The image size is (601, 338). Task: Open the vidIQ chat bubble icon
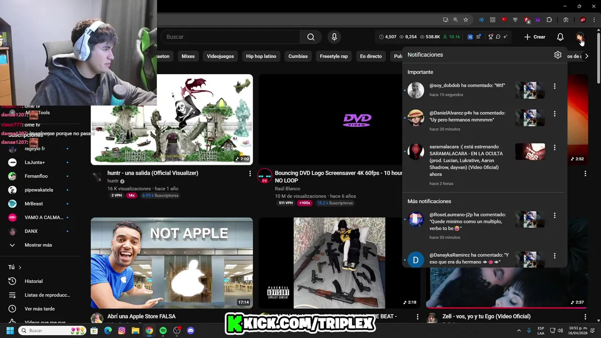tap(498, 37)
